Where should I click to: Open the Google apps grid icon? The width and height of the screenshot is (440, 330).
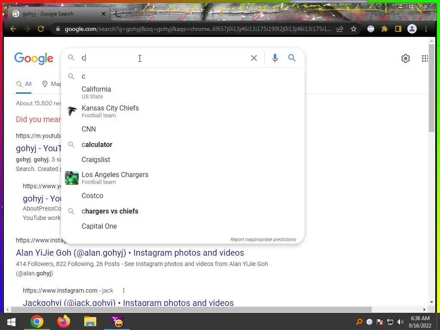pyautogui.click(x=425, y=58)
